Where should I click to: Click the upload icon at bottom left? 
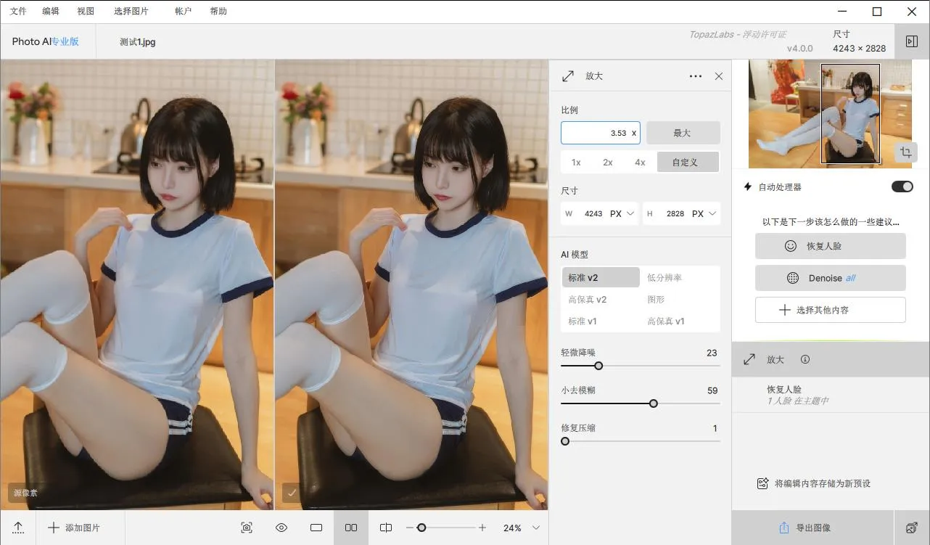coord(18,528)
